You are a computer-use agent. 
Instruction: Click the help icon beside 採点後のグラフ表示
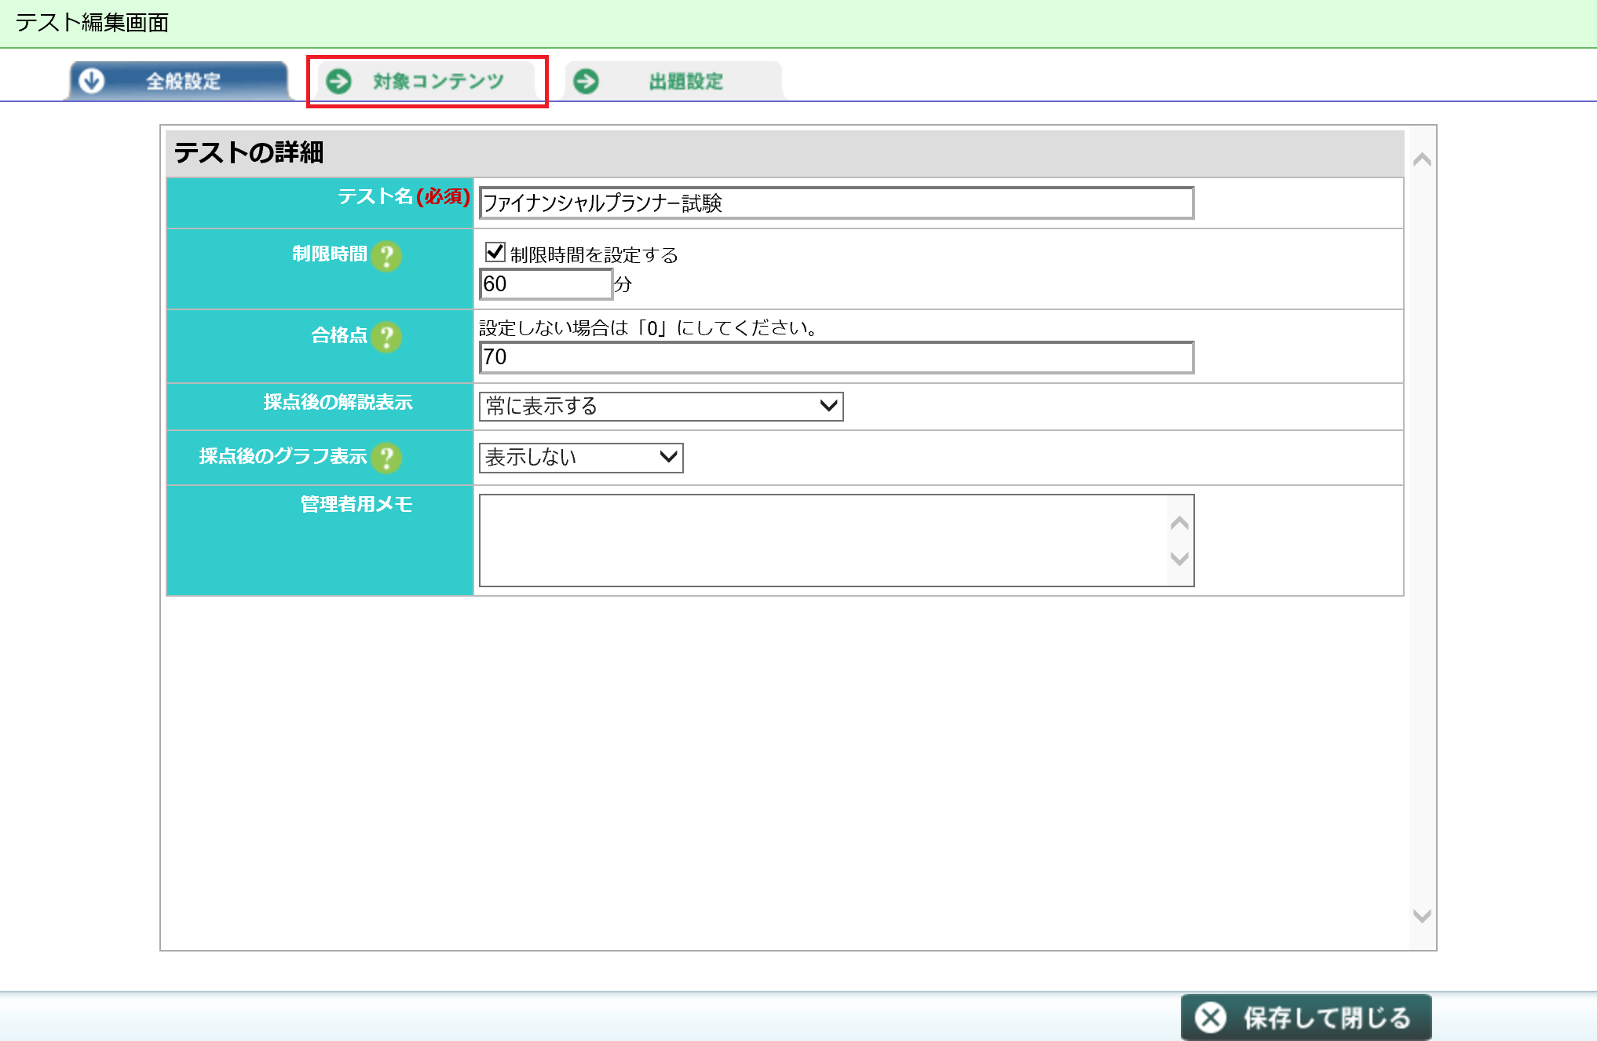tap(386, 458)
